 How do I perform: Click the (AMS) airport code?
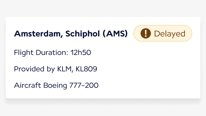click(x=115, y=34)
